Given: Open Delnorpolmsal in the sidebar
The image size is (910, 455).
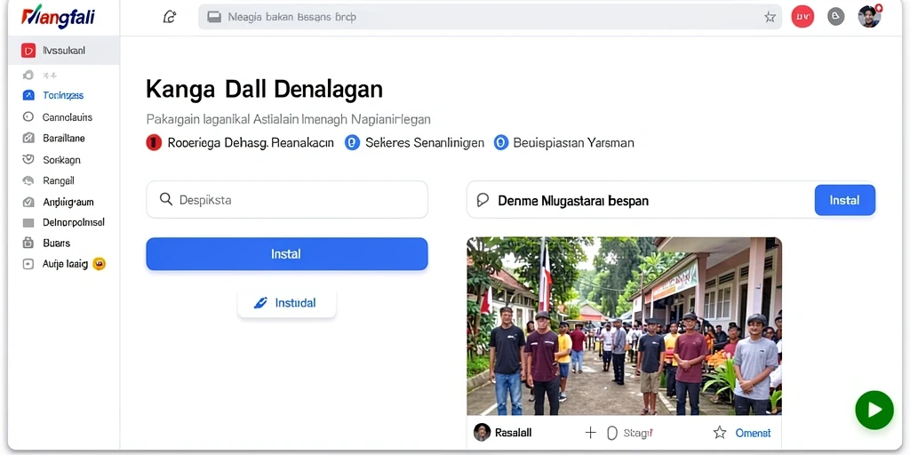Looking at the screenshot, I should point(73,222).
